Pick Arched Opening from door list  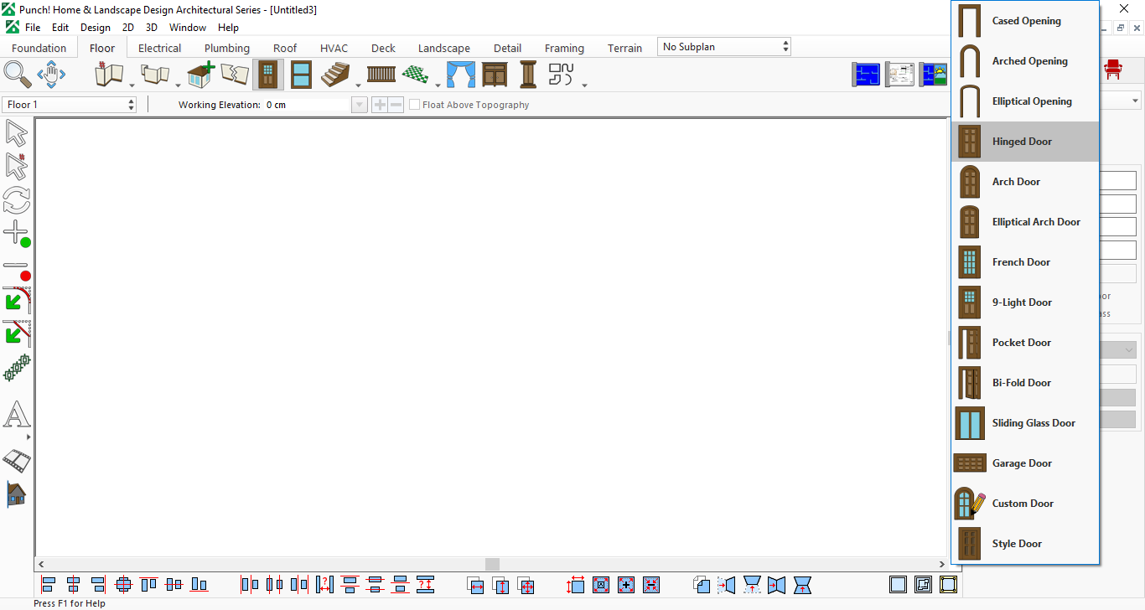(x=1025, y=61)
